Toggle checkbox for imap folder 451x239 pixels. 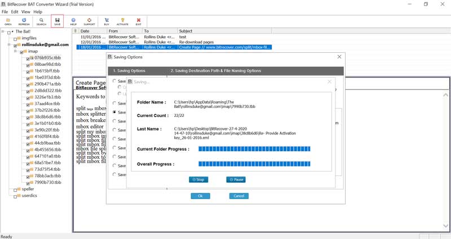coord(21,52)
